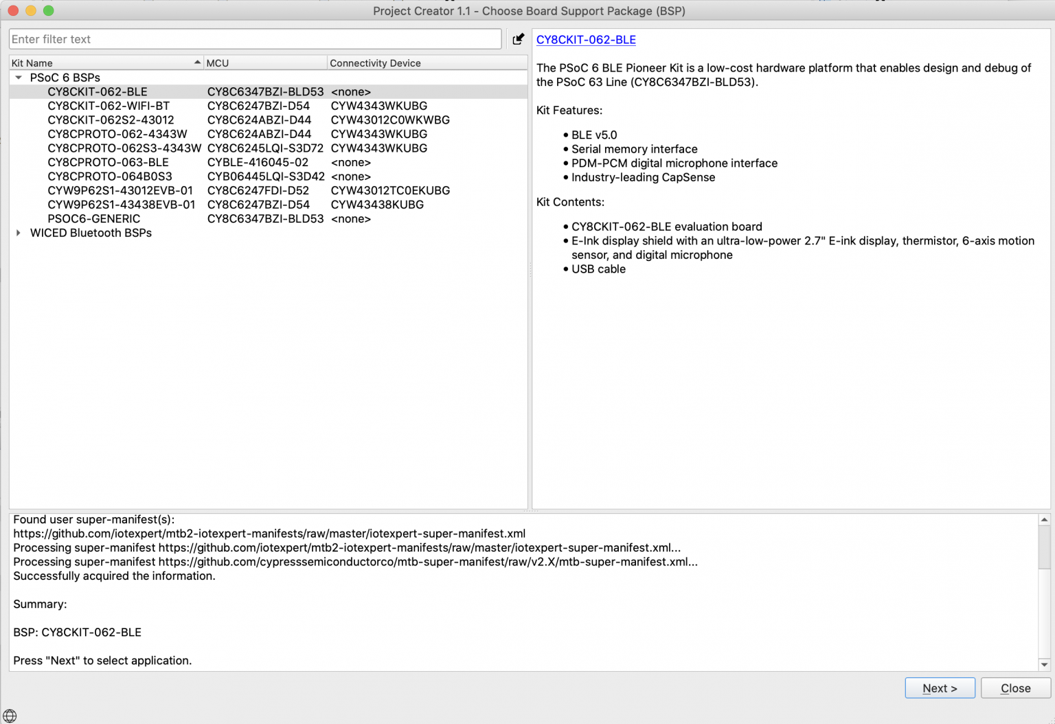The image size is (1055, 724).
Task: Click inside the filter text field
Action: click(254, 38)
